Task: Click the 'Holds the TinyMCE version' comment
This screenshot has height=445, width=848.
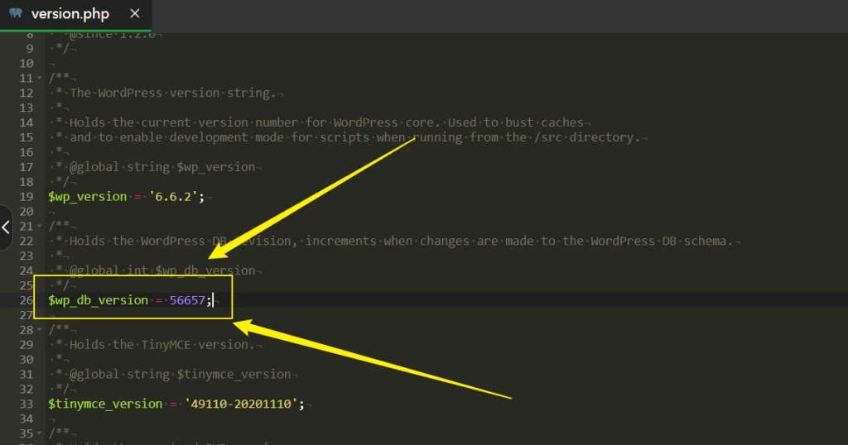Action: click(x=159, y=344)
